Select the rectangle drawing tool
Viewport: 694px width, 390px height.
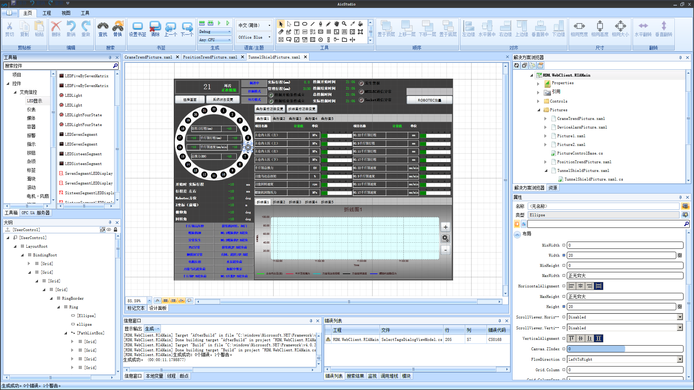[297, 24]
